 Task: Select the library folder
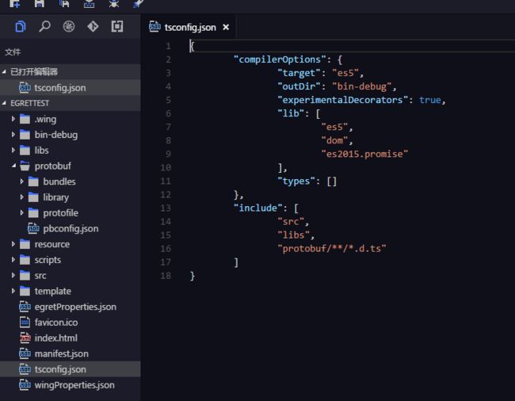click(x=71, y=197)
